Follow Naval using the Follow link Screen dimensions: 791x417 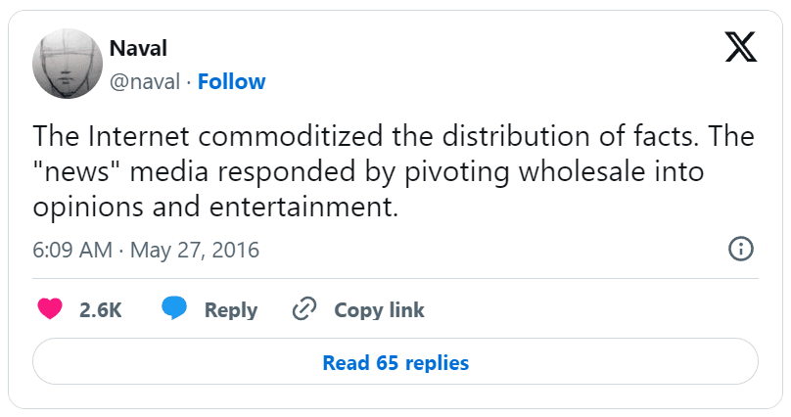tap(231, 81)
